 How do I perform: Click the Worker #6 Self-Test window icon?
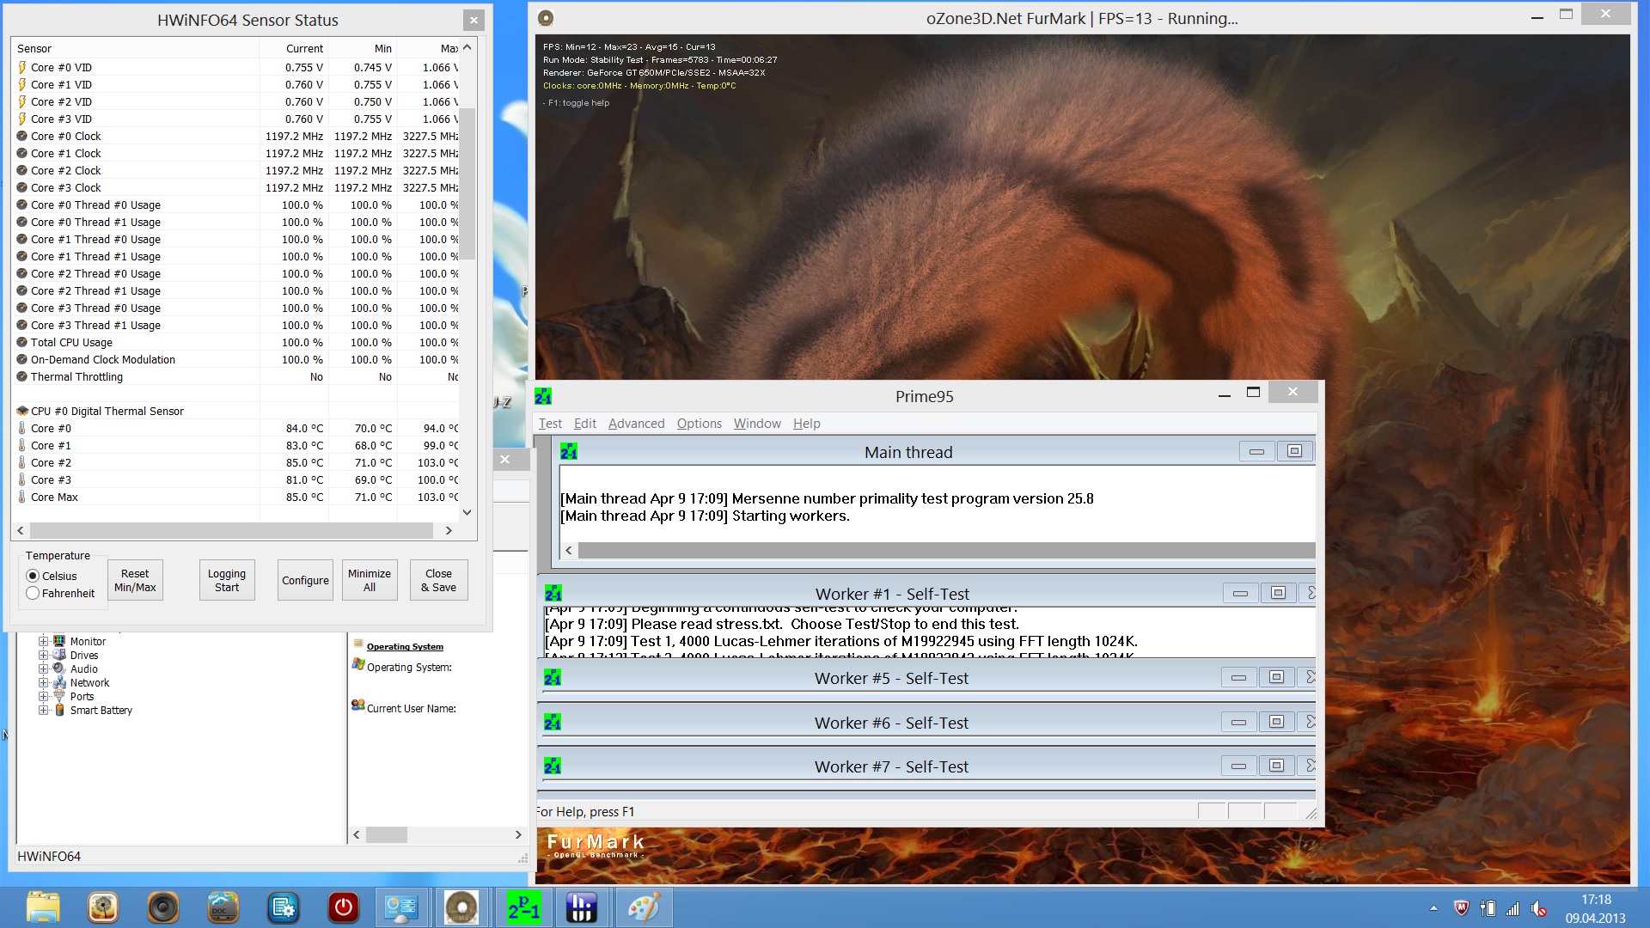click(553, 722)
